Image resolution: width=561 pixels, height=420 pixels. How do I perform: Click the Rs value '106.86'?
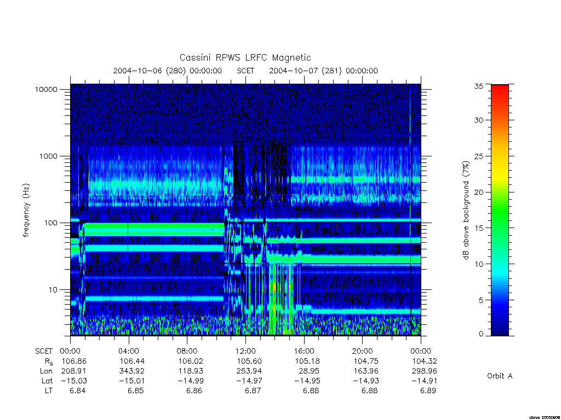point(74,361)
